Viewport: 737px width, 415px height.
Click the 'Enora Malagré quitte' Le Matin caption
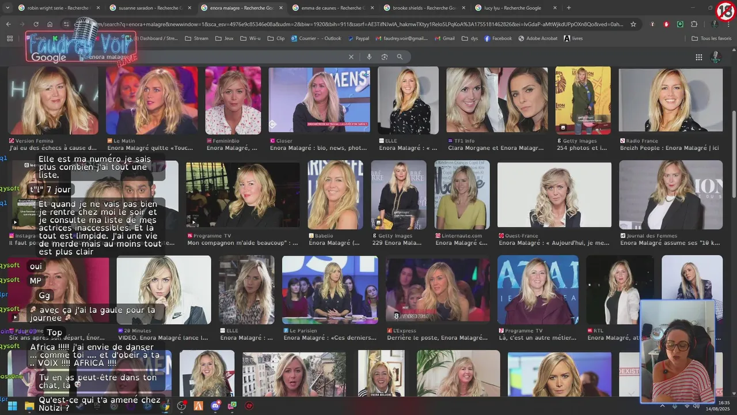point(153,148)
